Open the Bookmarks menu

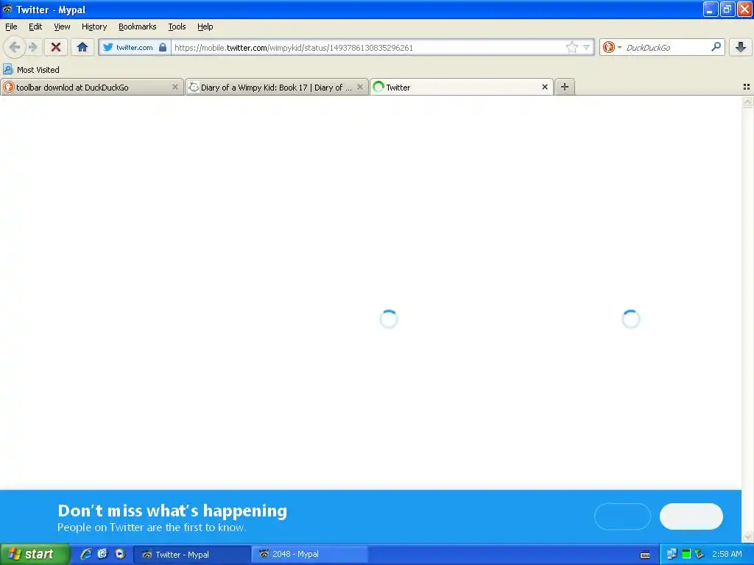point(138,26)
